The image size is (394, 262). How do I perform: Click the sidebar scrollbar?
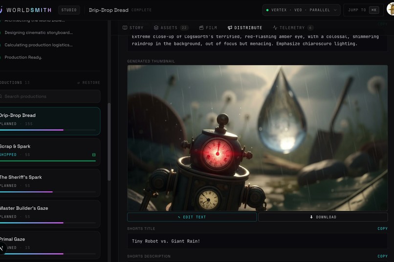point(109,141)
